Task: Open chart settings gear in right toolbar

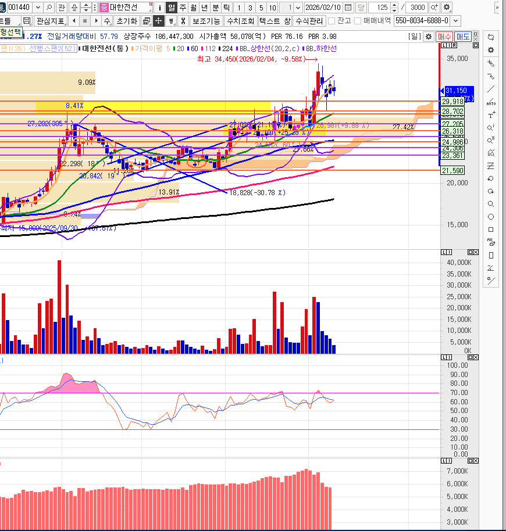Action: pos(491,50)
